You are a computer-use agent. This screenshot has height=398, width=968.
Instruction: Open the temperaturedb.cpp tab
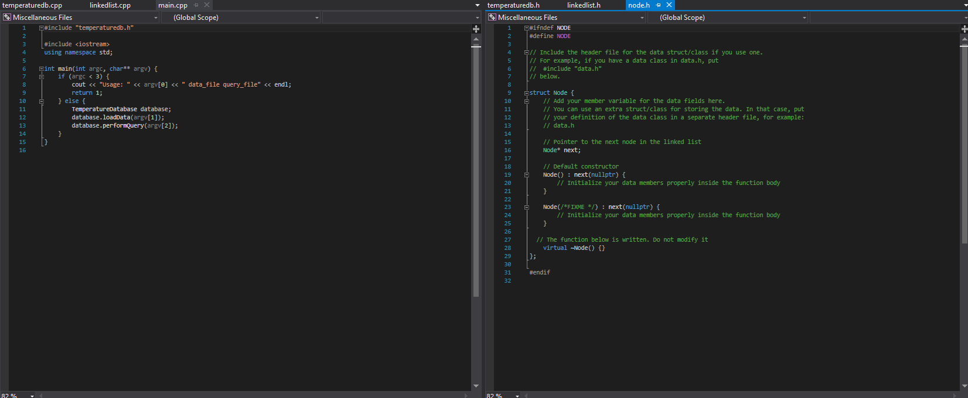[32, 5]
